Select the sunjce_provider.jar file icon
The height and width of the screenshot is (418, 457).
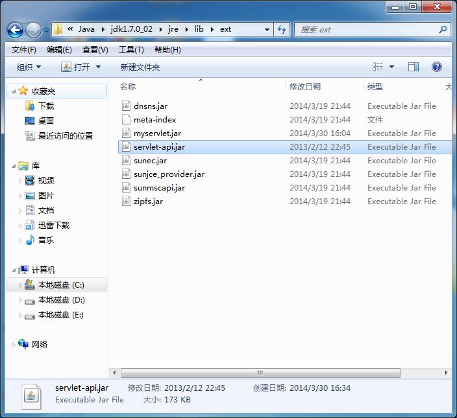[126, 174]
